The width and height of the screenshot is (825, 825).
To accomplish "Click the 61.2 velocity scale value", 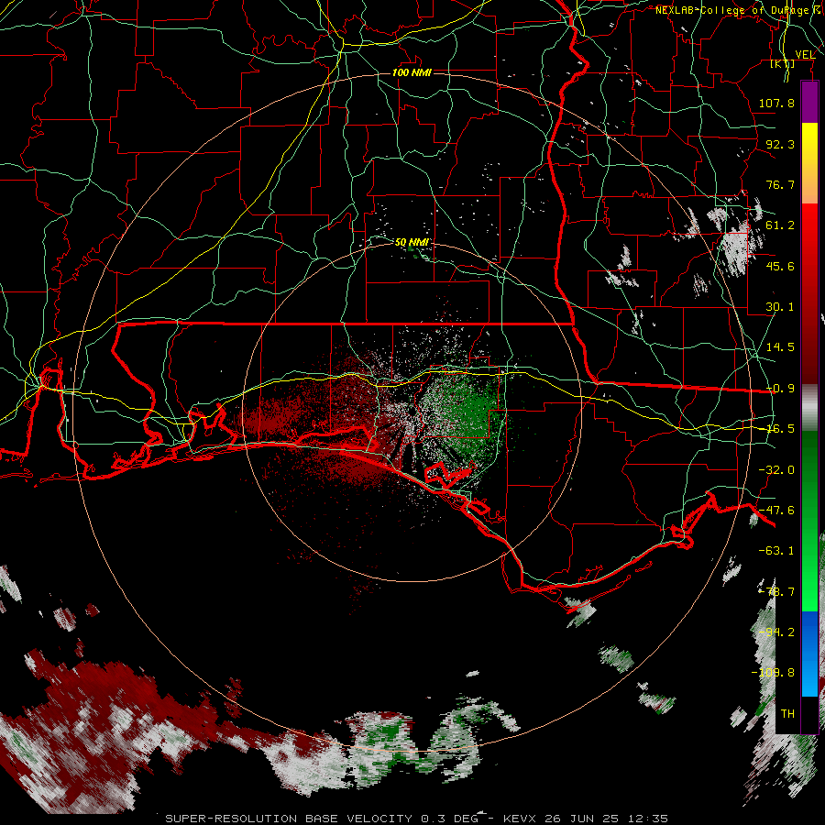I will (x=780, y=225).
